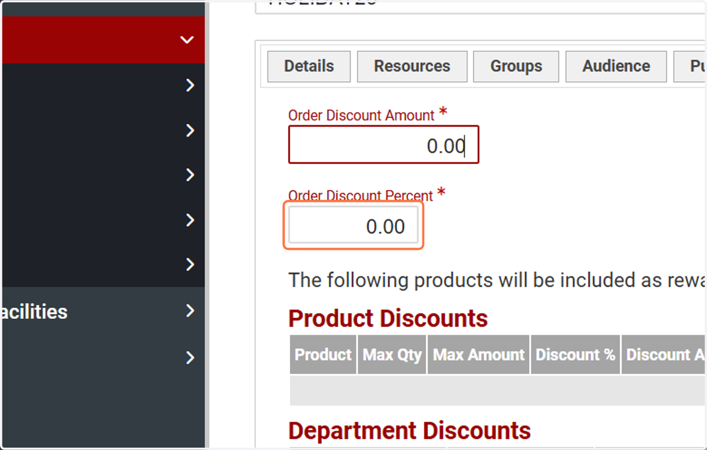
Task: Click the Product column header
Action: click(323, 355)
